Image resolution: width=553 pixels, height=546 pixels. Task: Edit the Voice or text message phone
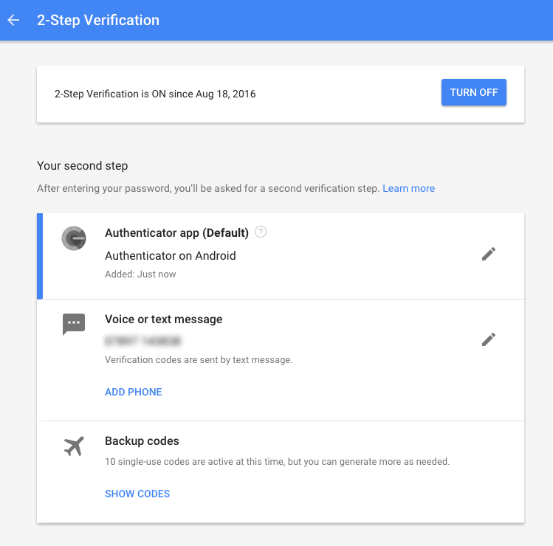click(489, 339)
